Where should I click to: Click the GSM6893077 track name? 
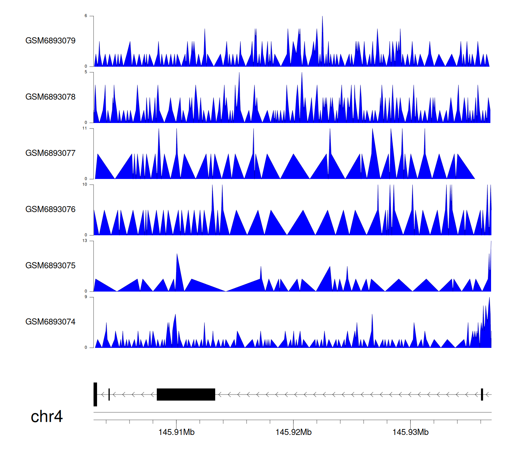[50, 153]
